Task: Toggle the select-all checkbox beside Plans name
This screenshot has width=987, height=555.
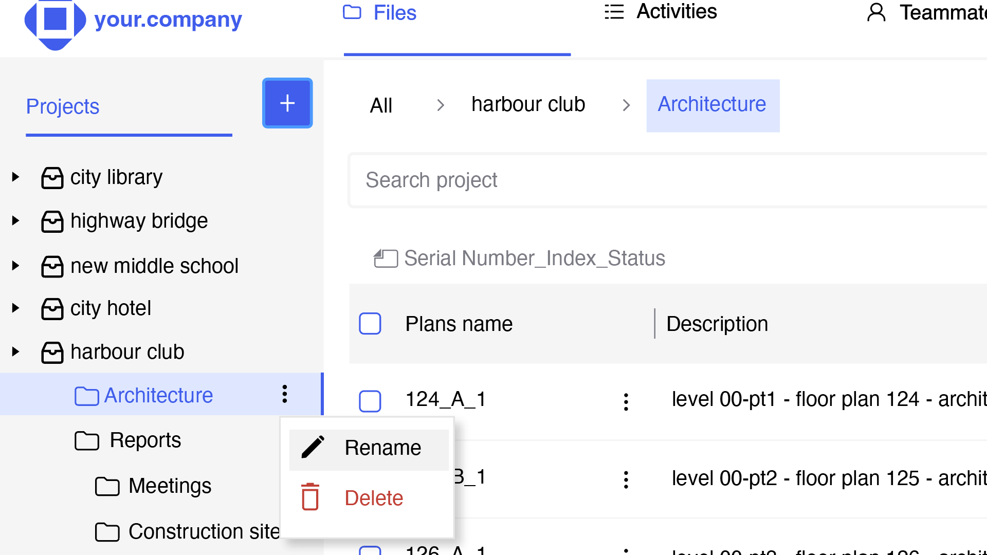Action: click(x=370, y=324)
